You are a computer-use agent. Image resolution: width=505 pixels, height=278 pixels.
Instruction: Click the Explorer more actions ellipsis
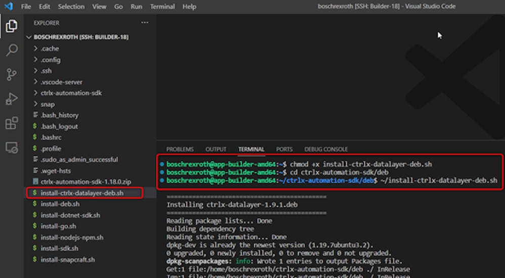tap(145, 23)
